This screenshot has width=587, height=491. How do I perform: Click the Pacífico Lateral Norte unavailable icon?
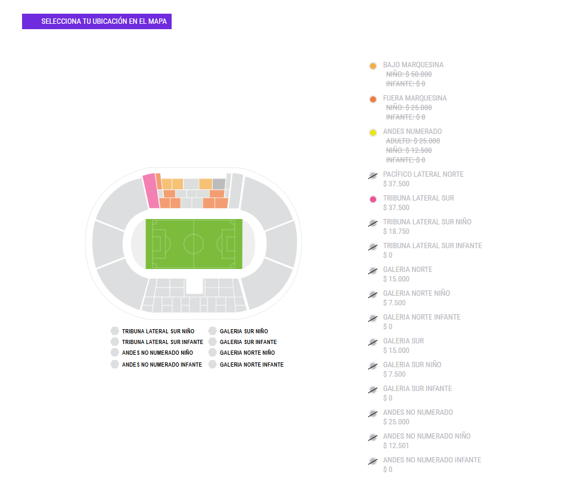(x=373, y=175)
